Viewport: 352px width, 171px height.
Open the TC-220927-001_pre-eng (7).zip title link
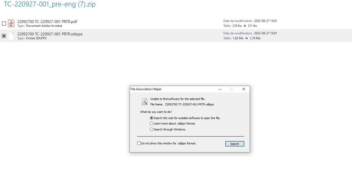coord(49,4)
